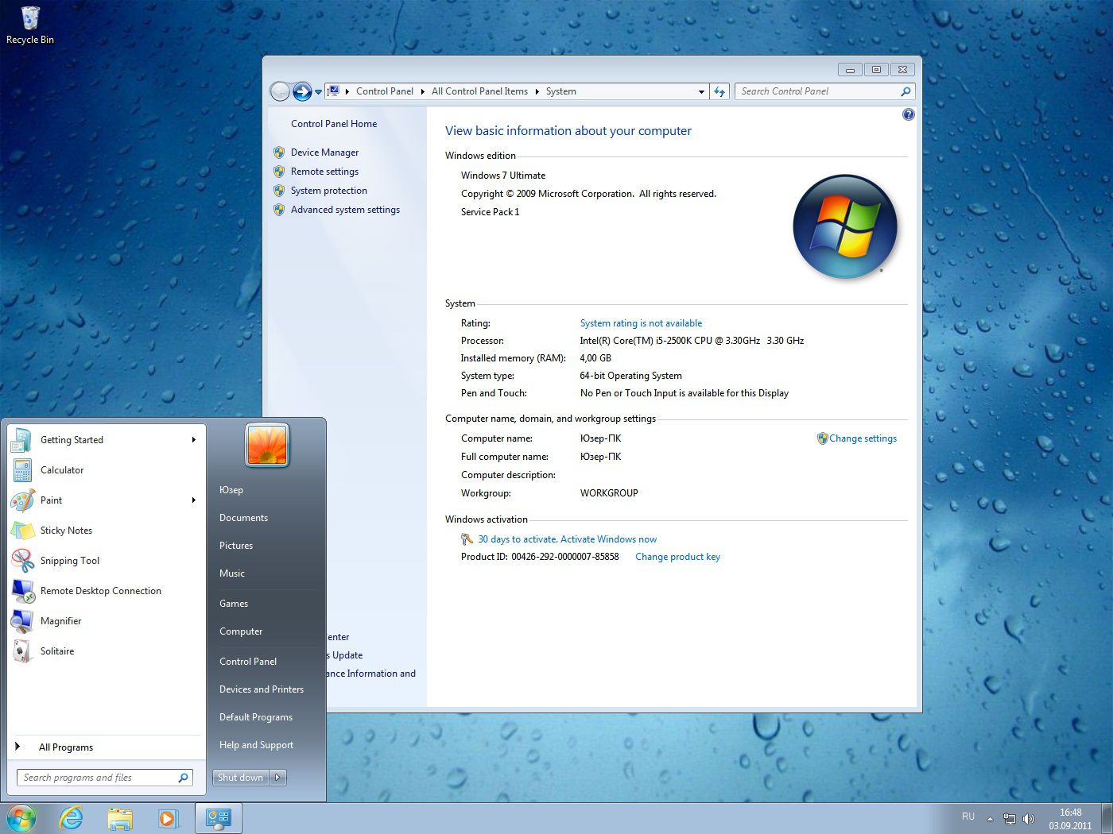Click the help question mark icon

(x=909, y=114)
